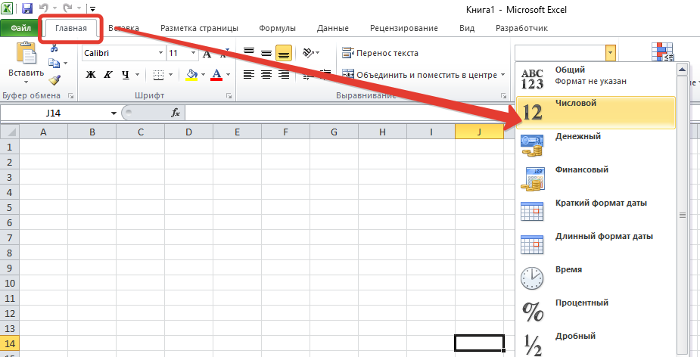Open the underline style dropdown arrow

click(137, 75)
